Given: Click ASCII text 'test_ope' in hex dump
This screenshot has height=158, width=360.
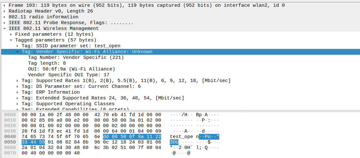Looking at the screenshot, I should pyautogui.click(x=181, y=136).
